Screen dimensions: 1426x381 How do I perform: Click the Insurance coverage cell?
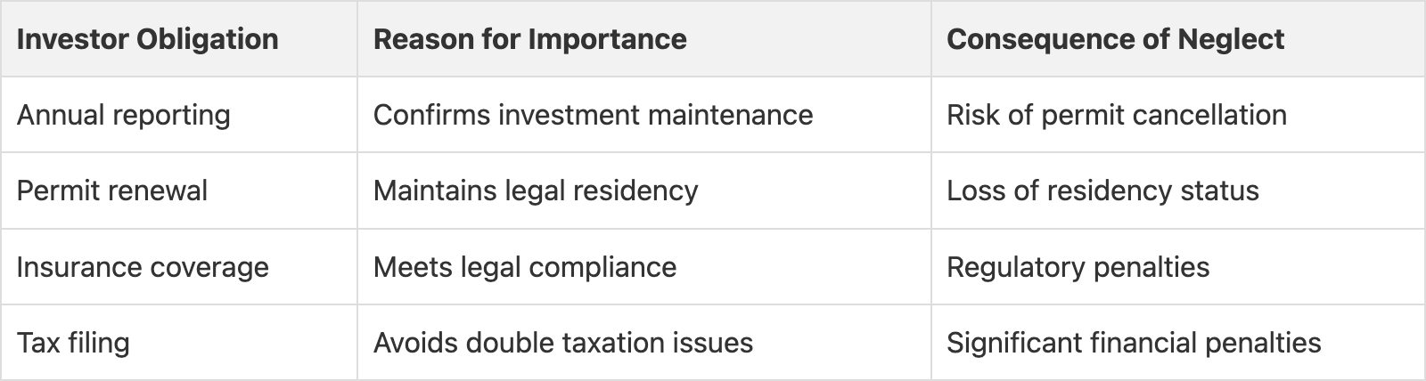143,267
